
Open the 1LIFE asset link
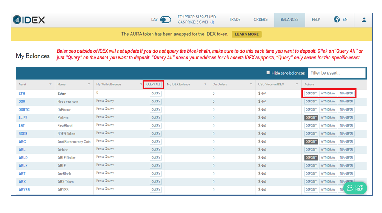click(23, 117)
